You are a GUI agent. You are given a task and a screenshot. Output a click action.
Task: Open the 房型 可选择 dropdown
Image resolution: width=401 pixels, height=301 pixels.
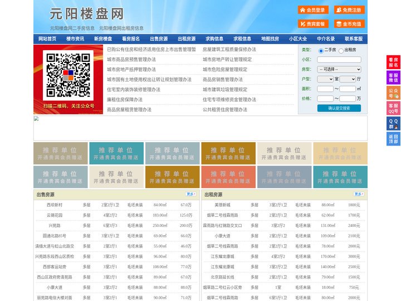click(339, 69)
